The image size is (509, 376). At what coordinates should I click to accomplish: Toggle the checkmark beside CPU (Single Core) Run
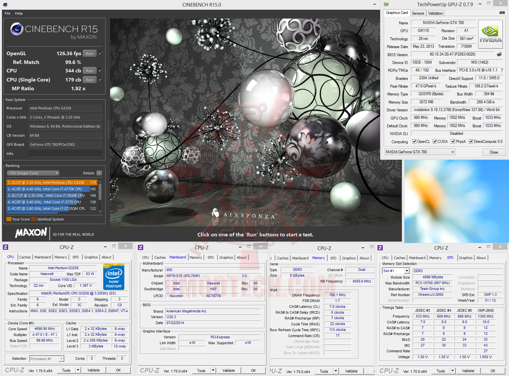100,80
